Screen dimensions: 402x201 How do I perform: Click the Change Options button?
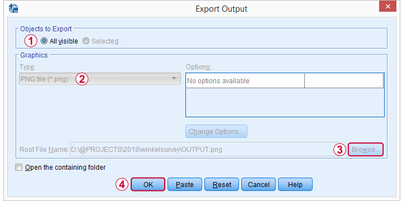[x=216, y=132]
